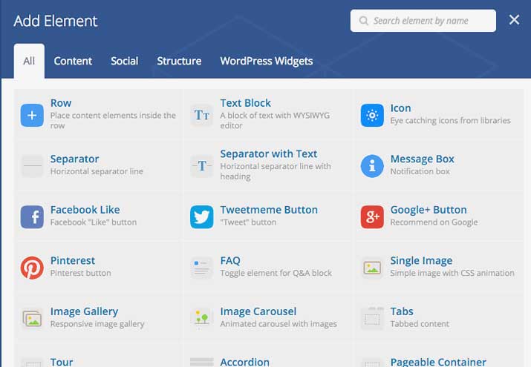Click "Horizontal separator line" description

click(x=97, y=171)
